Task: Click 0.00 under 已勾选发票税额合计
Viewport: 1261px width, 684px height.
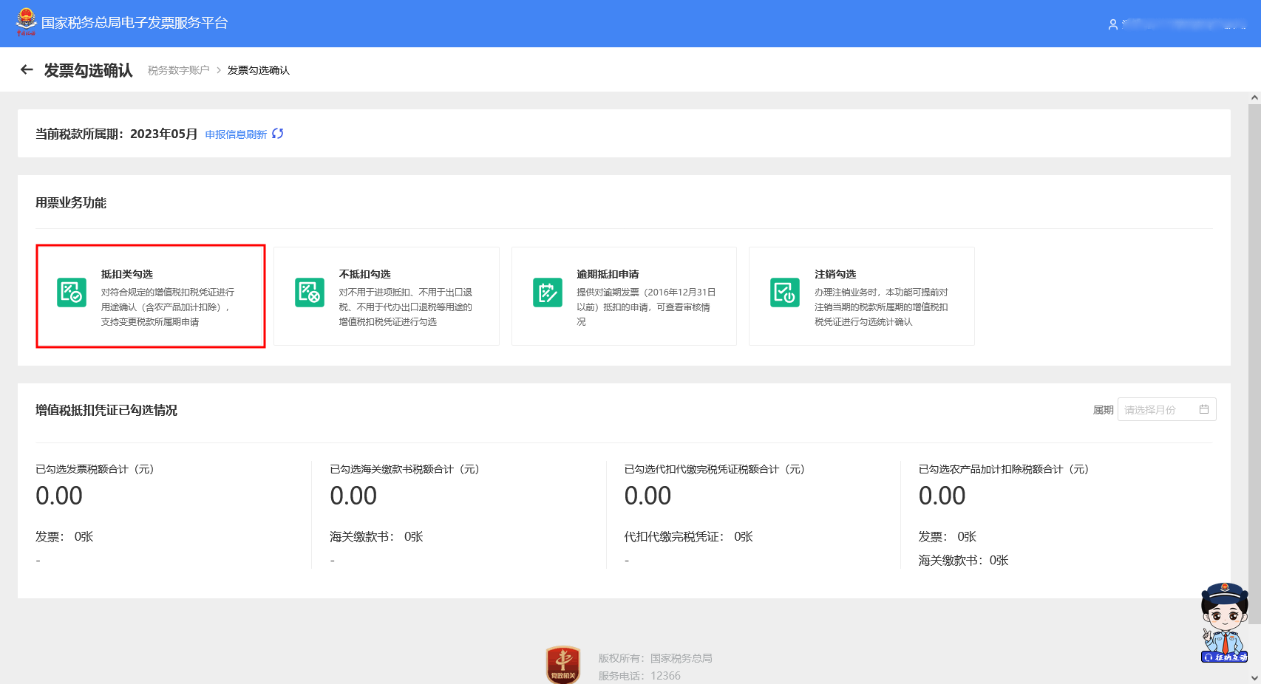Action: tap(59, 496)
